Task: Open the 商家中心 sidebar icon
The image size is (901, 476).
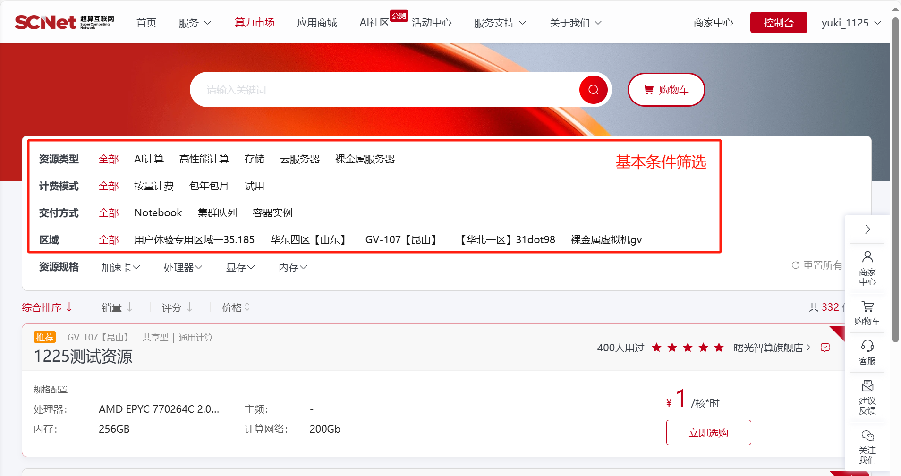Action: point(867,268)
